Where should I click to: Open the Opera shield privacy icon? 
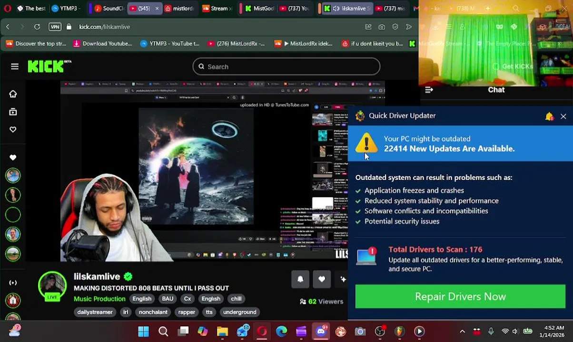[395, 27]
